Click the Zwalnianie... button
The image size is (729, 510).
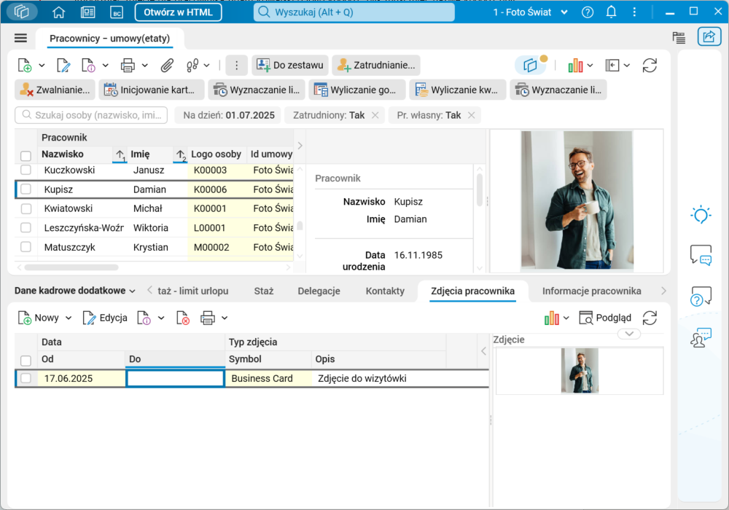click(x=55, y=90)
